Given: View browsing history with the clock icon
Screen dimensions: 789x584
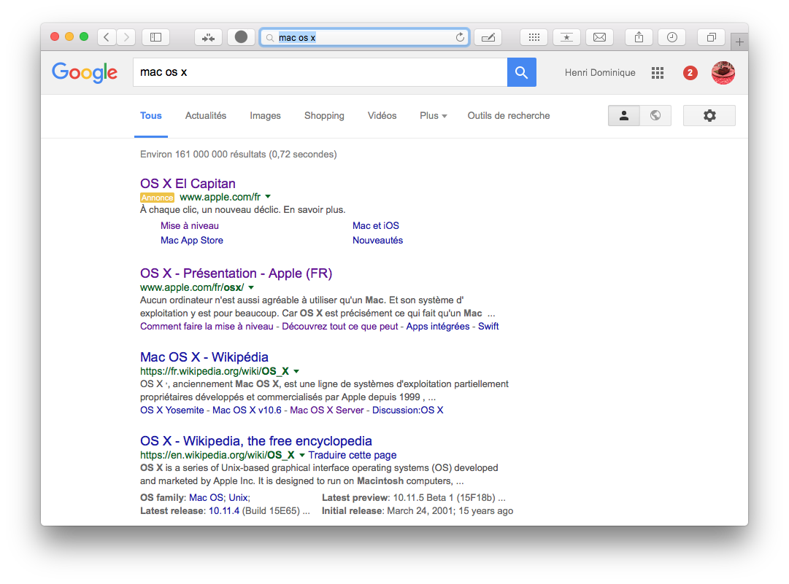Looking at the screenshot, I should (671, 36).
